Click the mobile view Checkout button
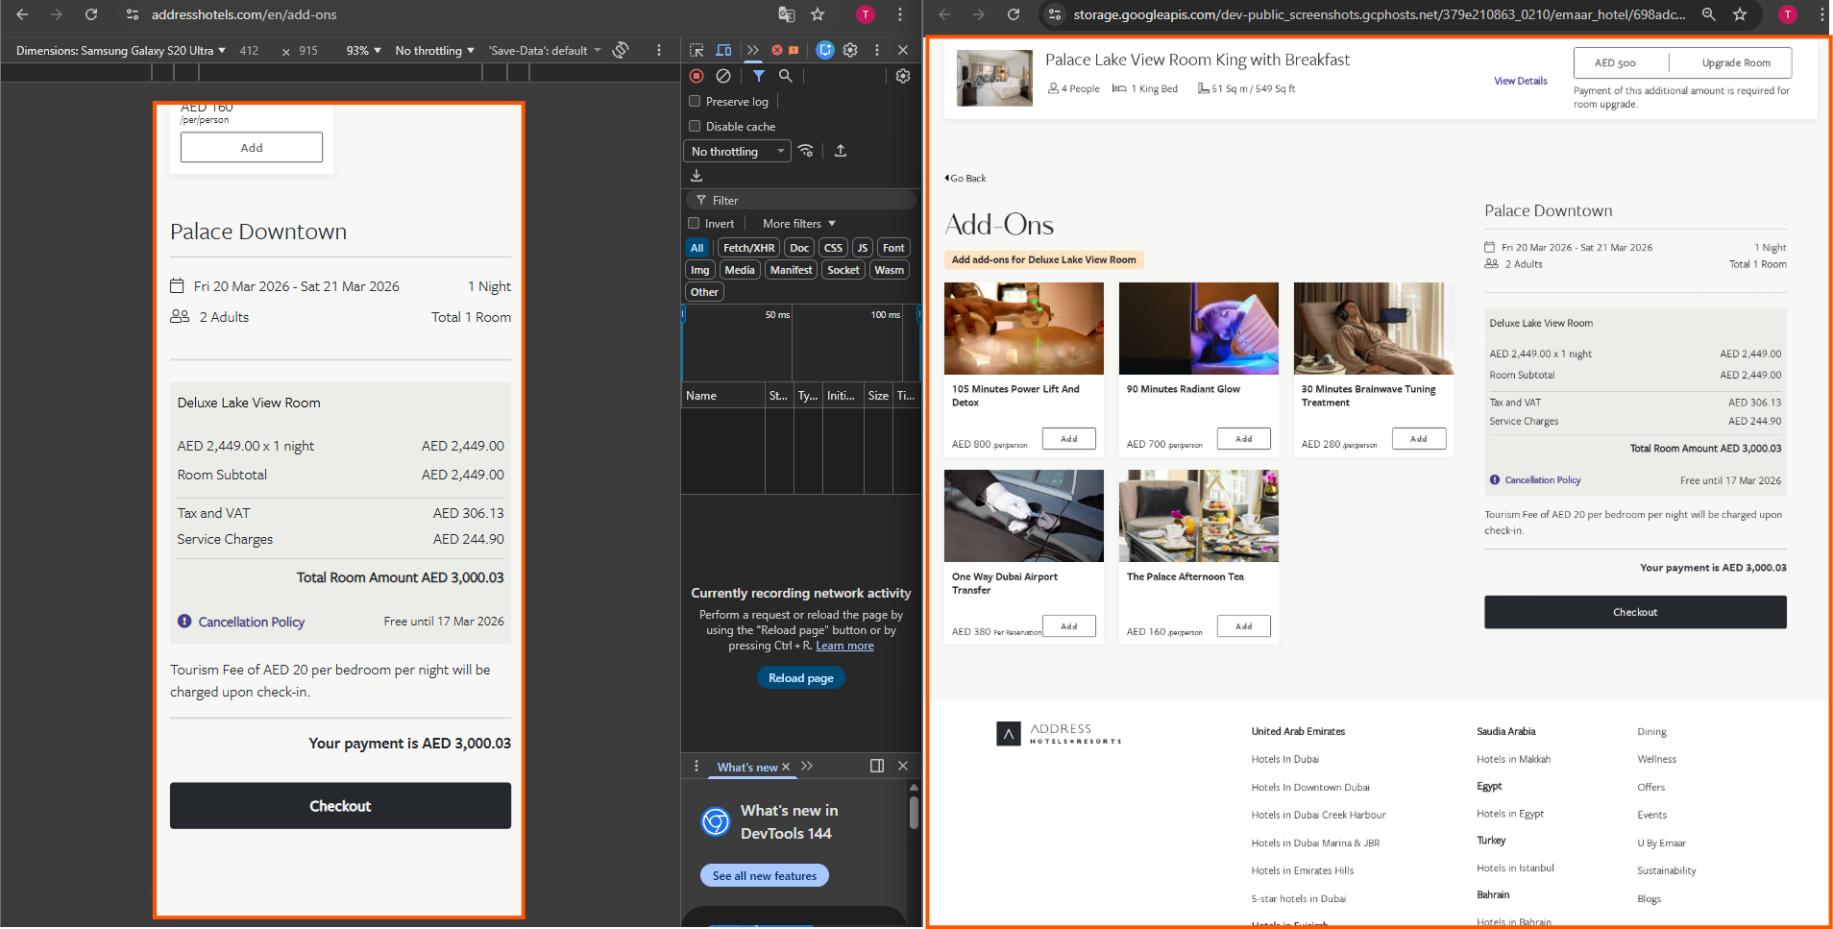This screenshot has height=929, width=1833. pos(340,805)
